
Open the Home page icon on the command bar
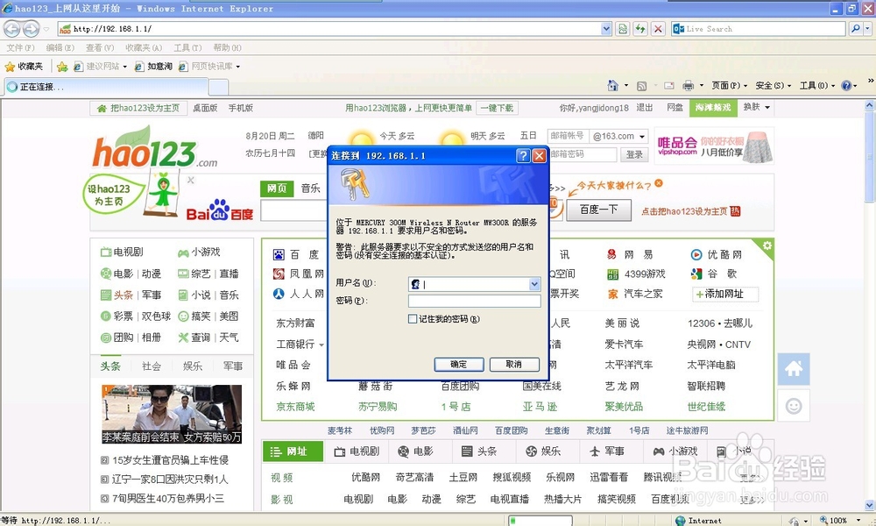click(x=613, y=86)
